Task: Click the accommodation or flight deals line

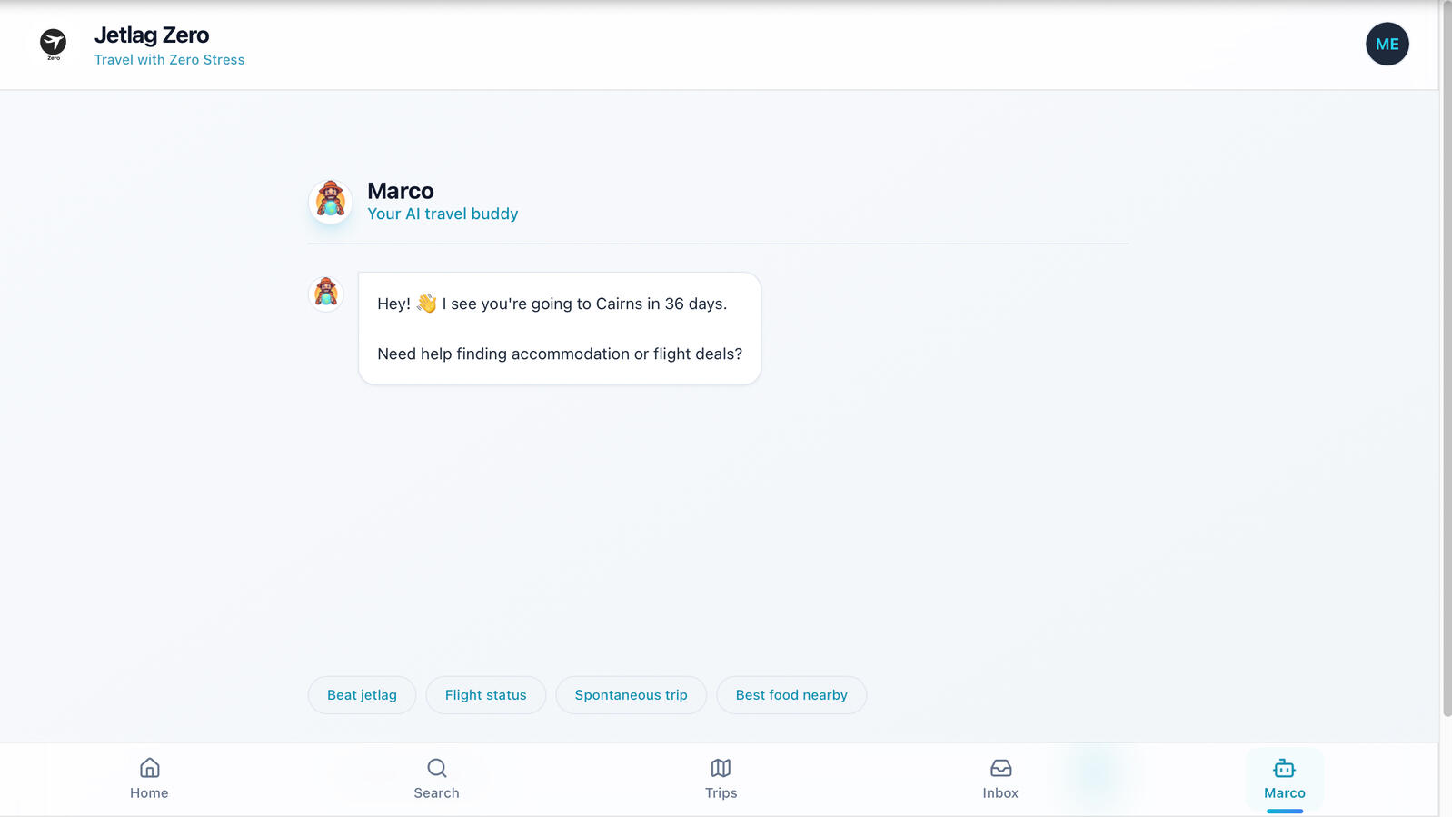Action: click(560, 354)
